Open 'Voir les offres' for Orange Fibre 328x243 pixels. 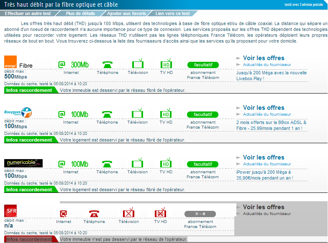pos(263,58)
